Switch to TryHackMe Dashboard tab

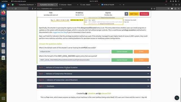point(26,5)
